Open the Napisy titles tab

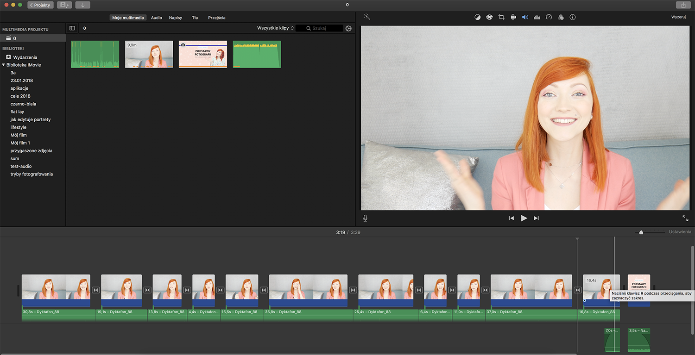tap(176, 18)
